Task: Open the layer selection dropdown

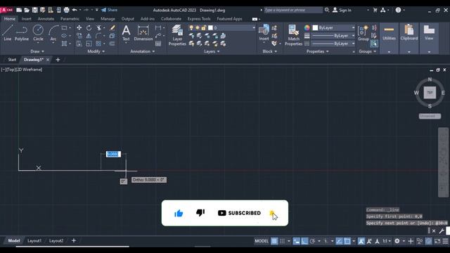Action: (254, 28)
